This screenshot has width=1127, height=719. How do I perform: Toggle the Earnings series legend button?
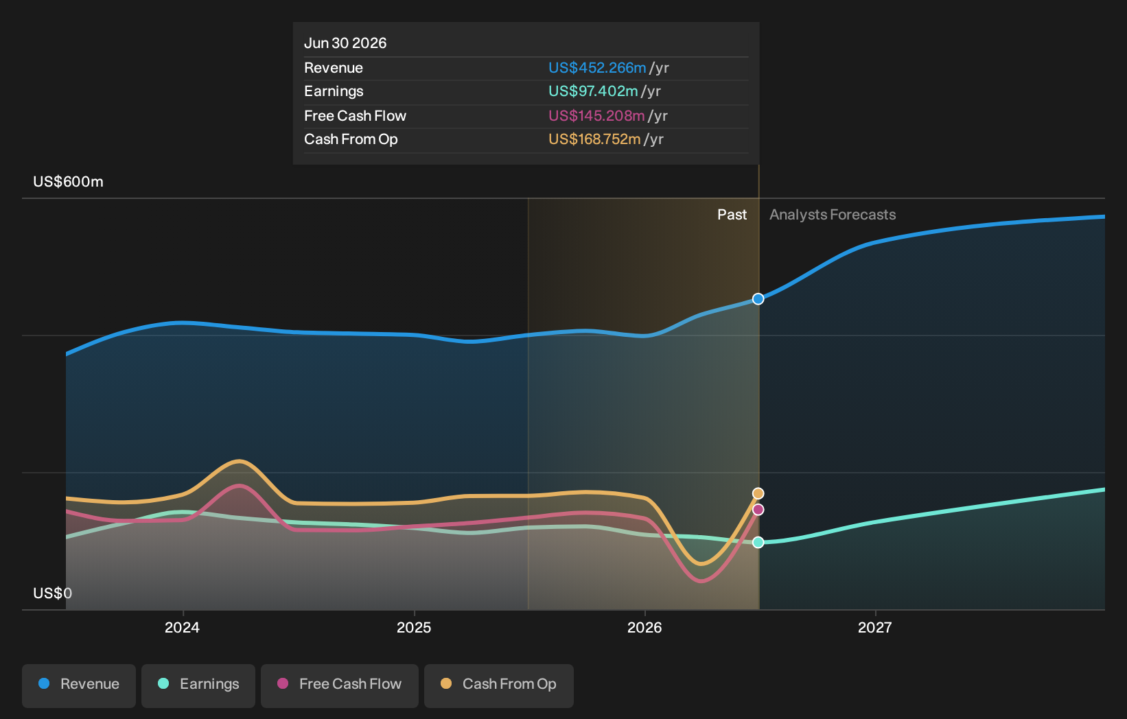[198, 685]
